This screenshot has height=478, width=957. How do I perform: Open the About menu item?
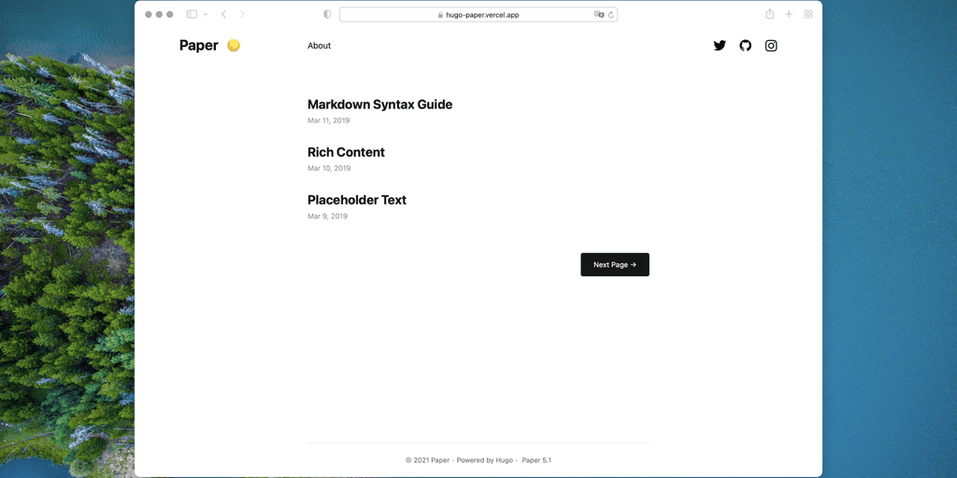[x=320, y=46]
